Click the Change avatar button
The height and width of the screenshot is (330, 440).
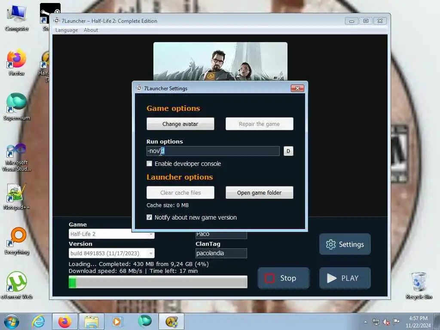(180, 124)
